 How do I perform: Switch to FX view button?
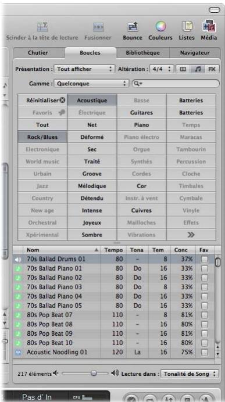[x=212, y=69]
